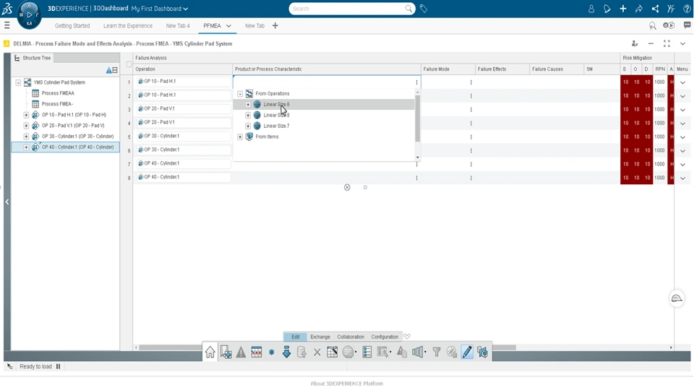Viewport: 694px width, 390px height.
Task: Open the widget menu chevron at title bar right
Action: (682, 43)
